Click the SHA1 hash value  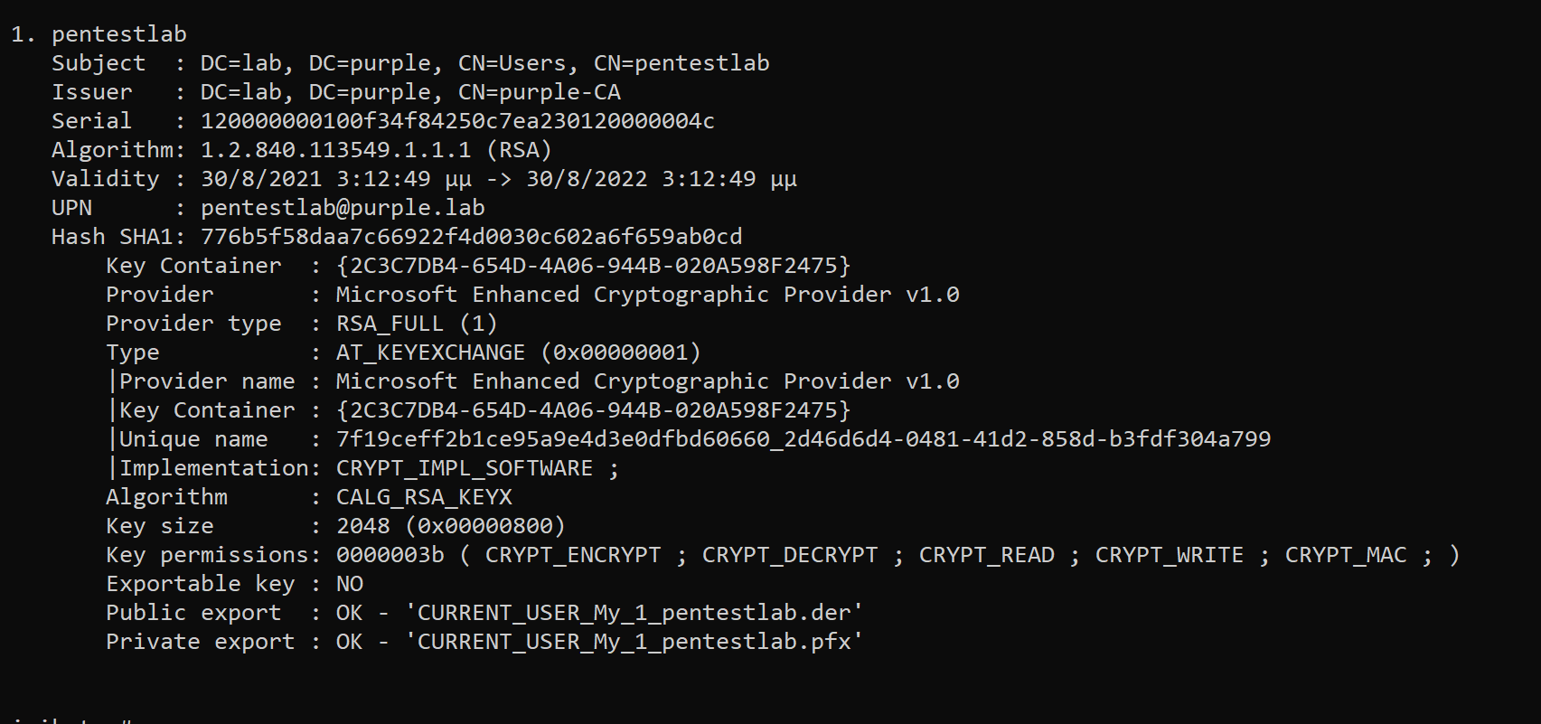(471, 237)
